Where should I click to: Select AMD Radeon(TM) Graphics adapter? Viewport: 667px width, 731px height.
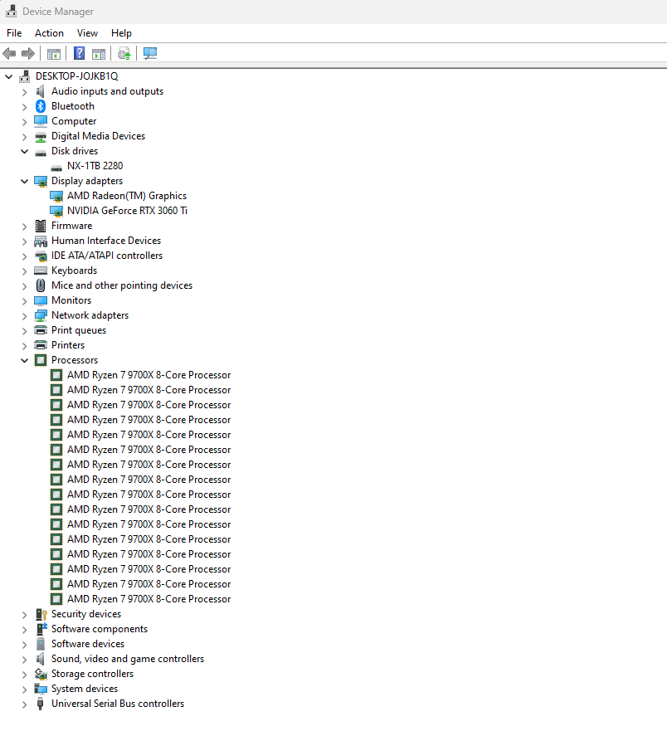click(x=126, y=196)
